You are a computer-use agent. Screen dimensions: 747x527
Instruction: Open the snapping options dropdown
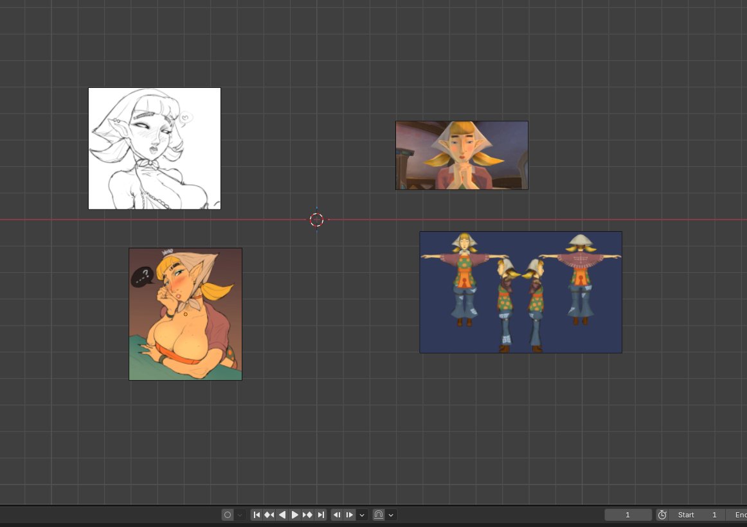(x=391, y=514)
